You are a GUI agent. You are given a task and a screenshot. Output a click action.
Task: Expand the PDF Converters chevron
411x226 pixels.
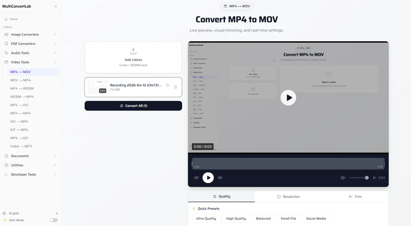55,44
